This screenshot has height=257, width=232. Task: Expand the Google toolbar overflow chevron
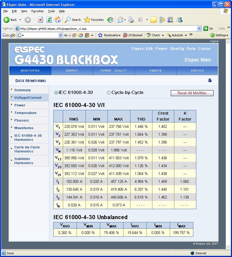191,34
